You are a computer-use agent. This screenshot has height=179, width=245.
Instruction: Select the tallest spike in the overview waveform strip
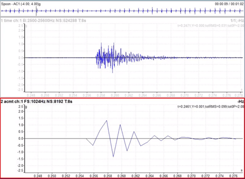point(152,11)
